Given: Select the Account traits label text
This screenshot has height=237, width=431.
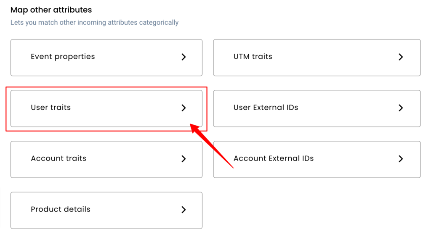Looking at the screenshot, I should point(59,158).
